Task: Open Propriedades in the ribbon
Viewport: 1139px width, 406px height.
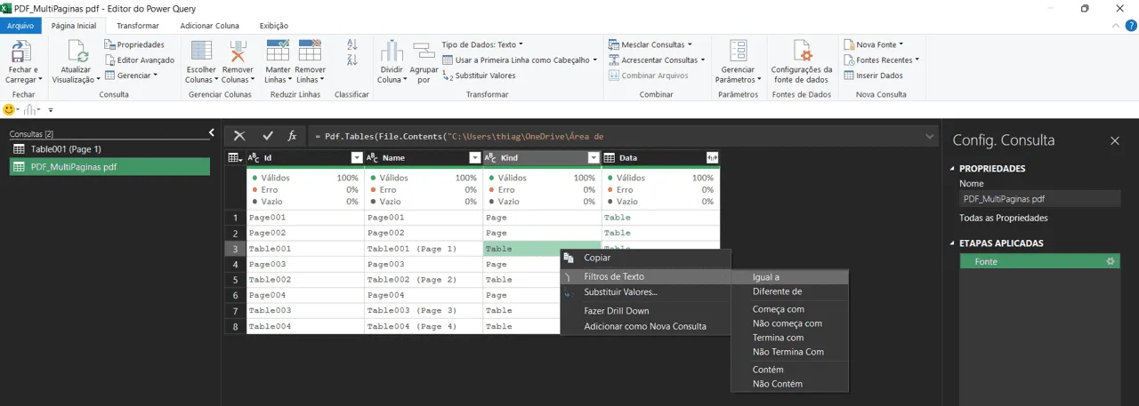Action: coord(134,44)
